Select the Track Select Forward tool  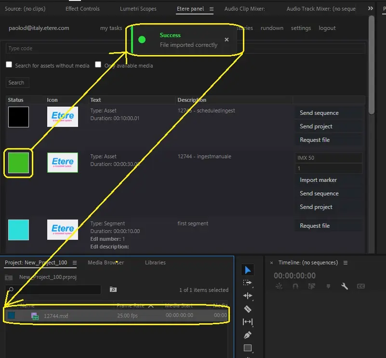click(x=248, y=283)
